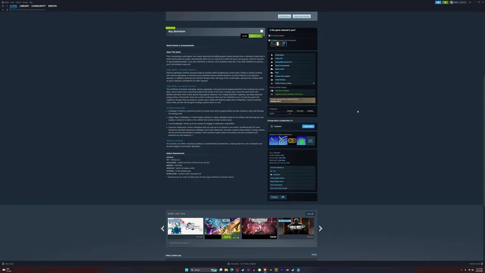Click the View your review button
The image size is (485, 273).
[302, 16]
